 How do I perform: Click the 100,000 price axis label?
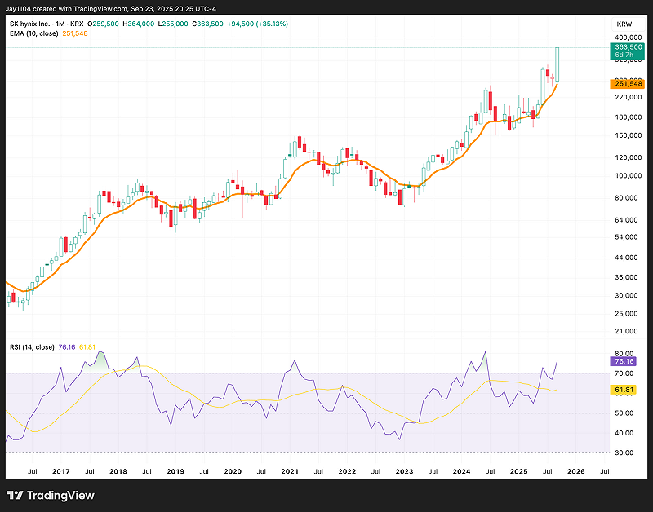pos(628,175)
